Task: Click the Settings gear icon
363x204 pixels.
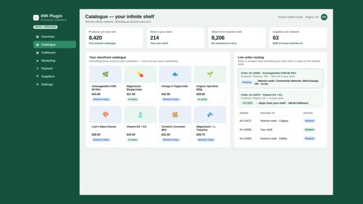Action: coord(37,84)
